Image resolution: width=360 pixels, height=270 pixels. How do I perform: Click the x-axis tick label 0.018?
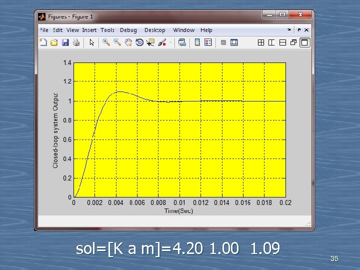pos(264,202)
